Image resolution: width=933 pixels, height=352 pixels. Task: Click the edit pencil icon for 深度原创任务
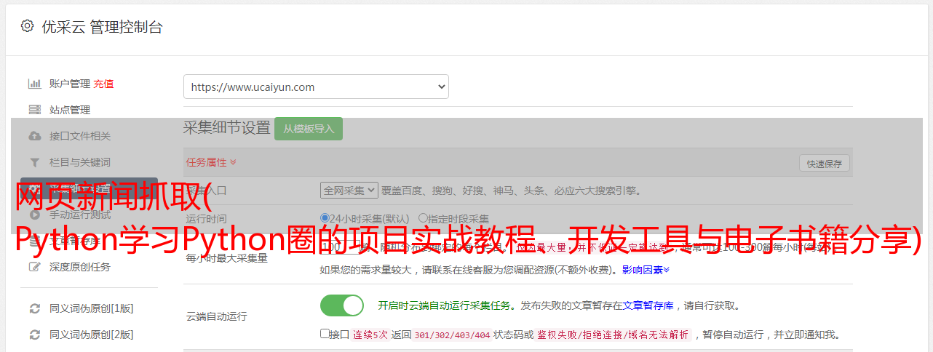coord(34,267)
